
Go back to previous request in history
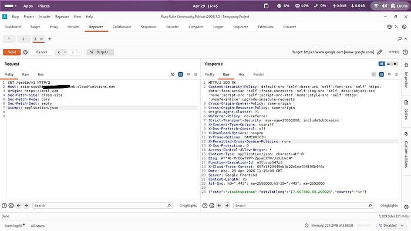(59, 52)
